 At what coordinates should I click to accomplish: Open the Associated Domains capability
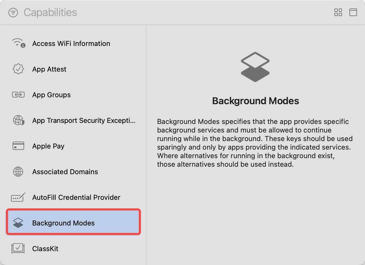(65, 172)
